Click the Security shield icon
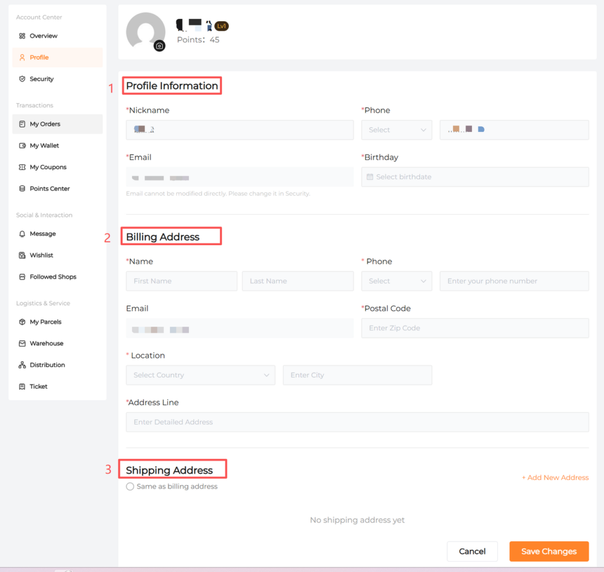Viewport: 604px width, 572px height. [22, 79]
